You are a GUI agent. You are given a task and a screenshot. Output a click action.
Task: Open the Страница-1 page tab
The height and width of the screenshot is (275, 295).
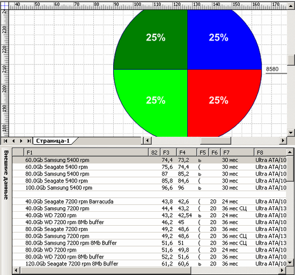click(x=53, y=141)
